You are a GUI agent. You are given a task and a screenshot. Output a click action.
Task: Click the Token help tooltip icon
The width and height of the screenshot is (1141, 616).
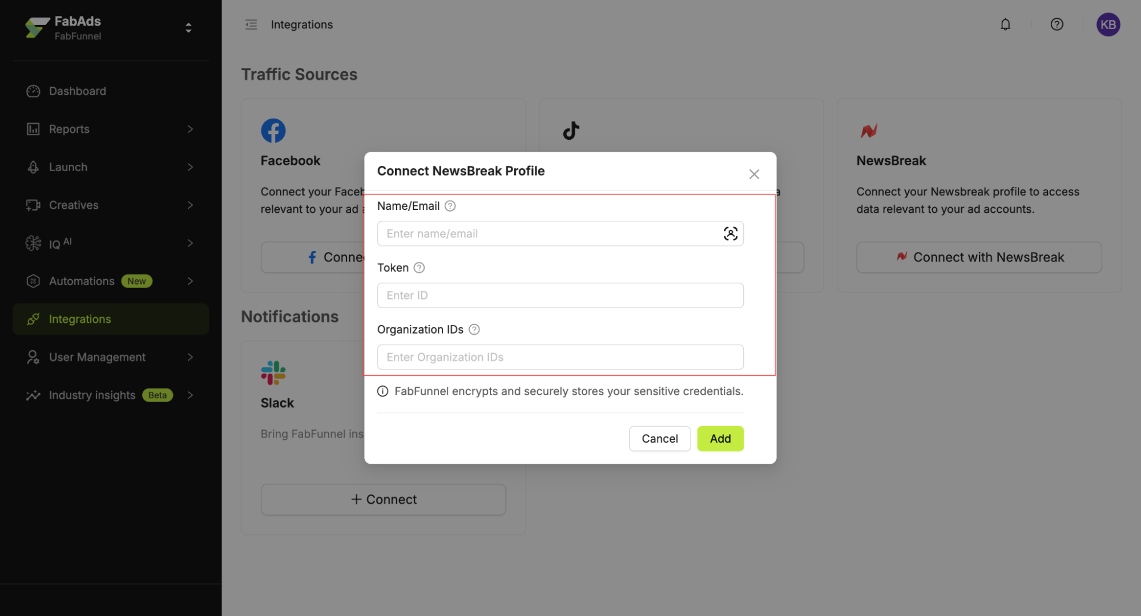(x=419, y=268)
